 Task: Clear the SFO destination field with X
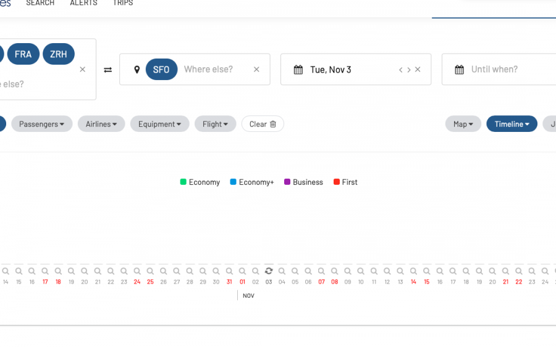256,70
